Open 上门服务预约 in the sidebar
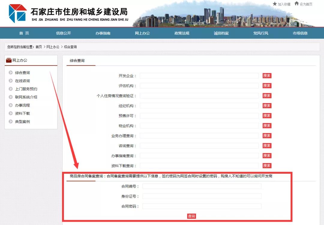The image size is (324, 225). click(26, 89)
